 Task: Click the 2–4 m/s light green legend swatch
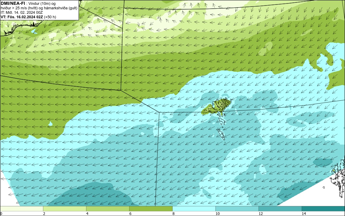[x=65, y=209]
